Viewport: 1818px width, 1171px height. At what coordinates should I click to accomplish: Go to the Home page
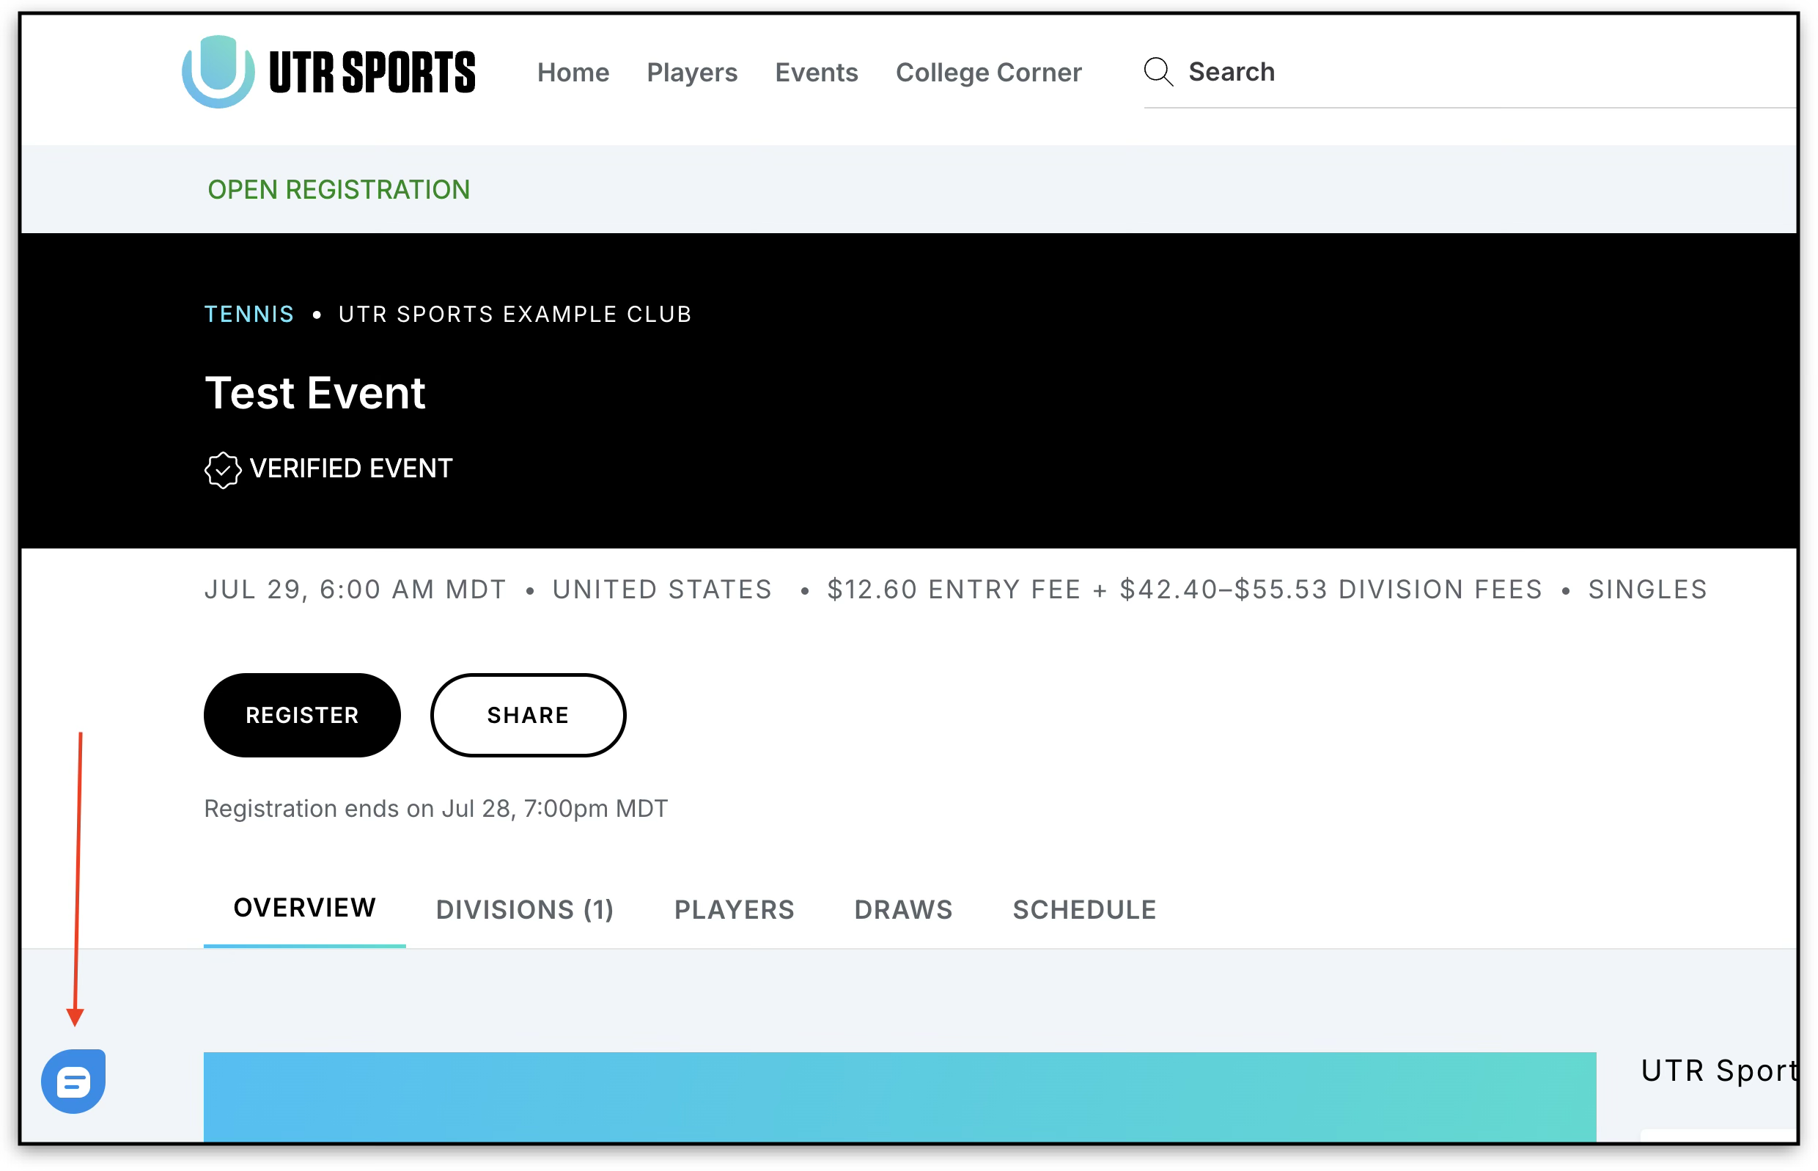(573, 73)
